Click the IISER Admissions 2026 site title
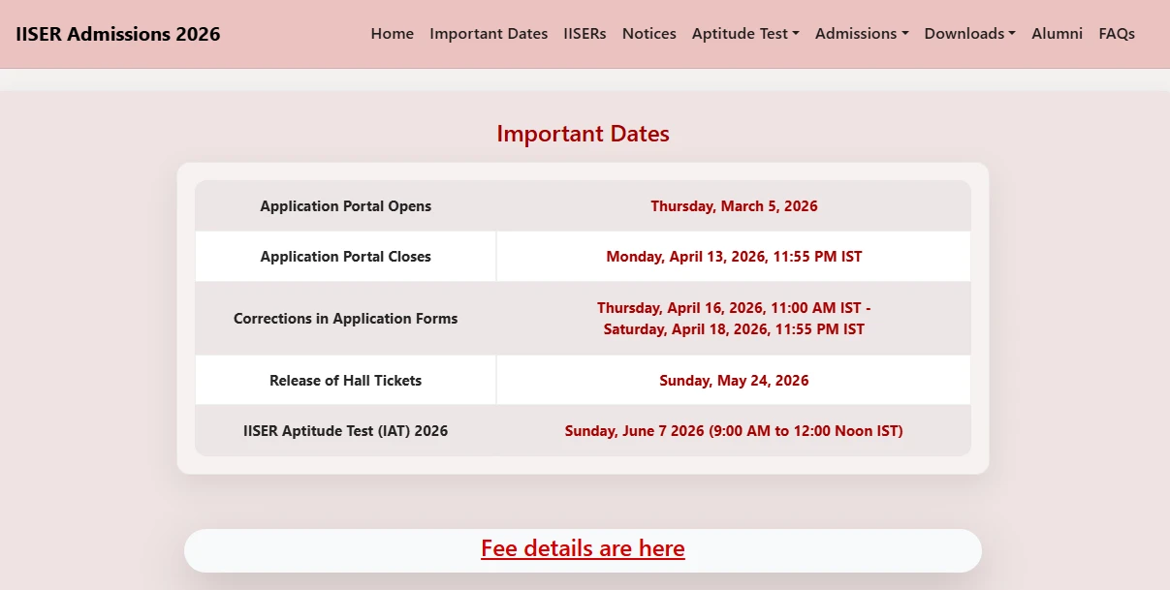This screenshot has width=1170, height=590. (116, 33)
